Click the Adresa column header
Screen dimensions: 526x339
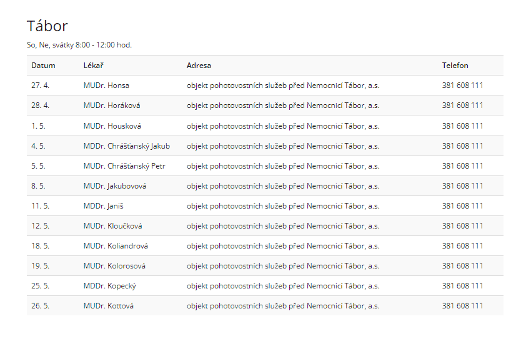(199, 66)
